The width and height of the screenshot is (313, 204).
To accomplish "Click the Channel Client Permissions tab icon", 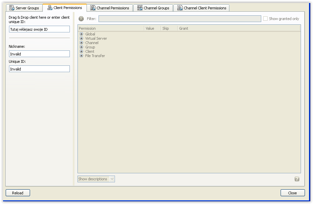I will pyautogui.click(x=180, y=8).
